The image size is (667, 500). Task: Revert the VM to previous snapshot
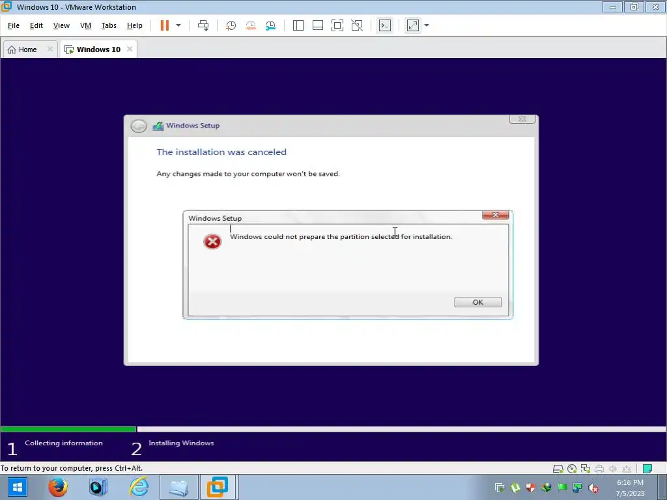point(251,25)
